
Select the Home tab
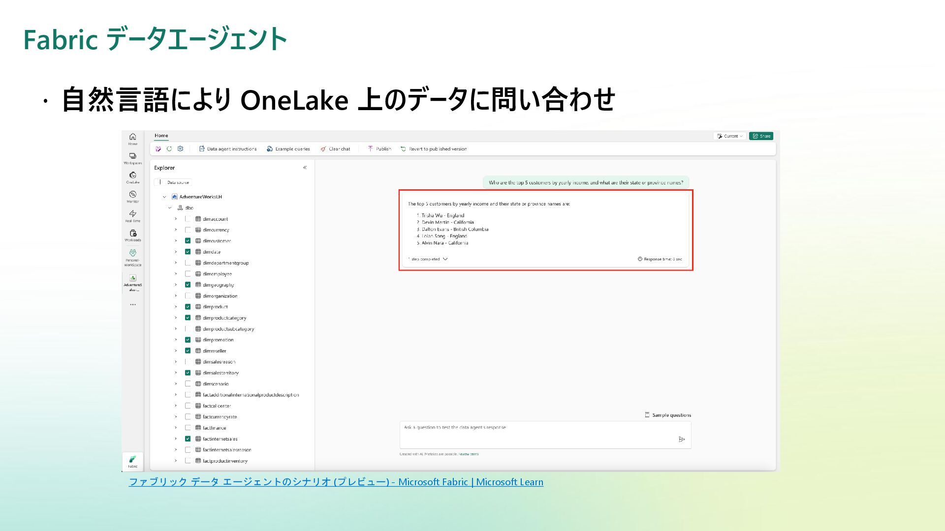(x=161, y=136)
